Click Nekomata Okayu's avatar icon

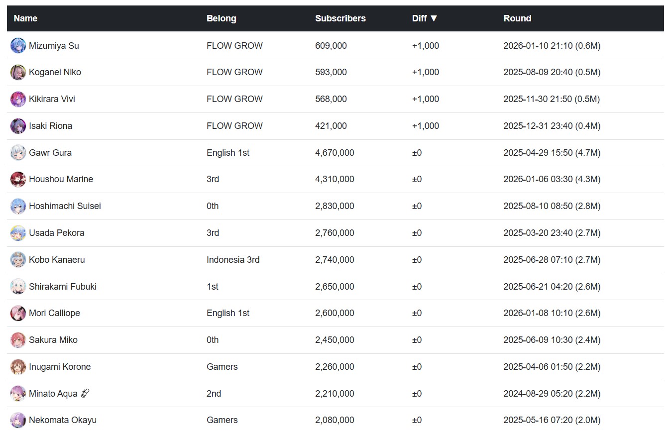(18, 421)
